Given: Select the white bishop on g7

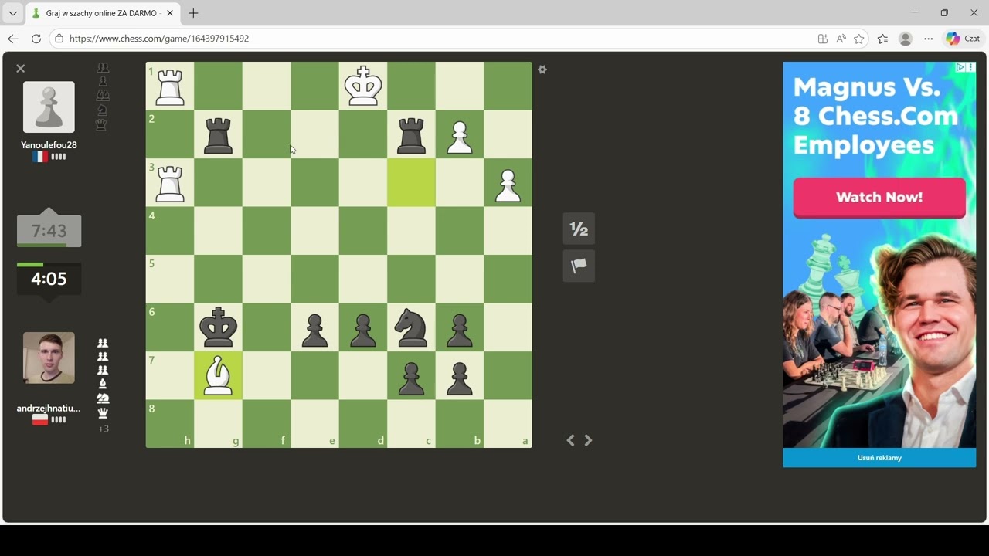Looking at the screenshot, I should coord(218,376).
